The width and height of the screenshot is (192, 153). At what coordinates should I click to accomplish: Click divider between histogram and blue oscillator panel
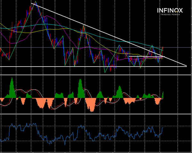click(96, 114)
